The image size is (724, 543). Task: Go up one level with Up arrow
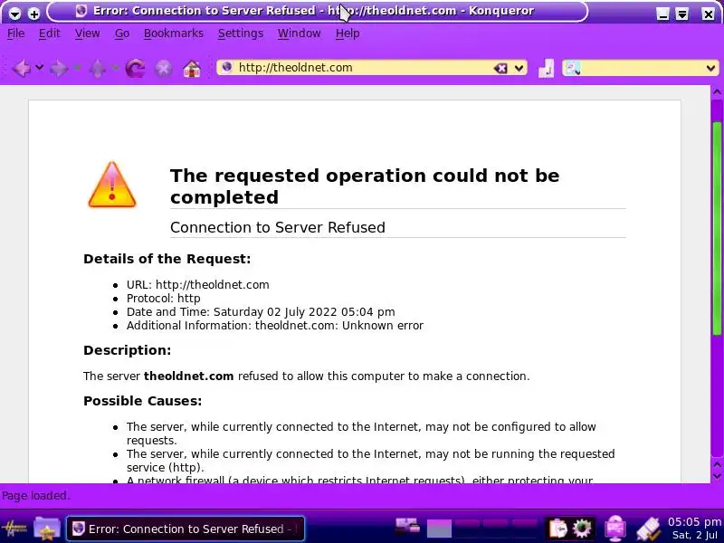tap(98, 69)
